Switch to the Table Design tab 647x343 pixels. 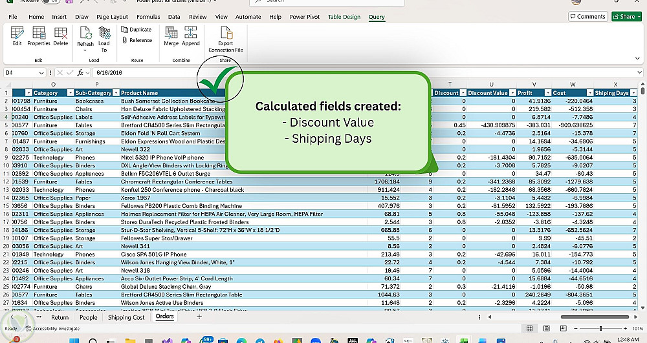344,17
